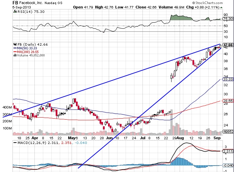The height and width of the screenshot is (172, 234).
Task: Click the 10 level on RSI axis
Action: tap(226, 37)
